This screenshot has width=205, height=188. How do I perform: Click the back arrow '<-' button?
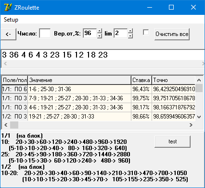(8, 34)
